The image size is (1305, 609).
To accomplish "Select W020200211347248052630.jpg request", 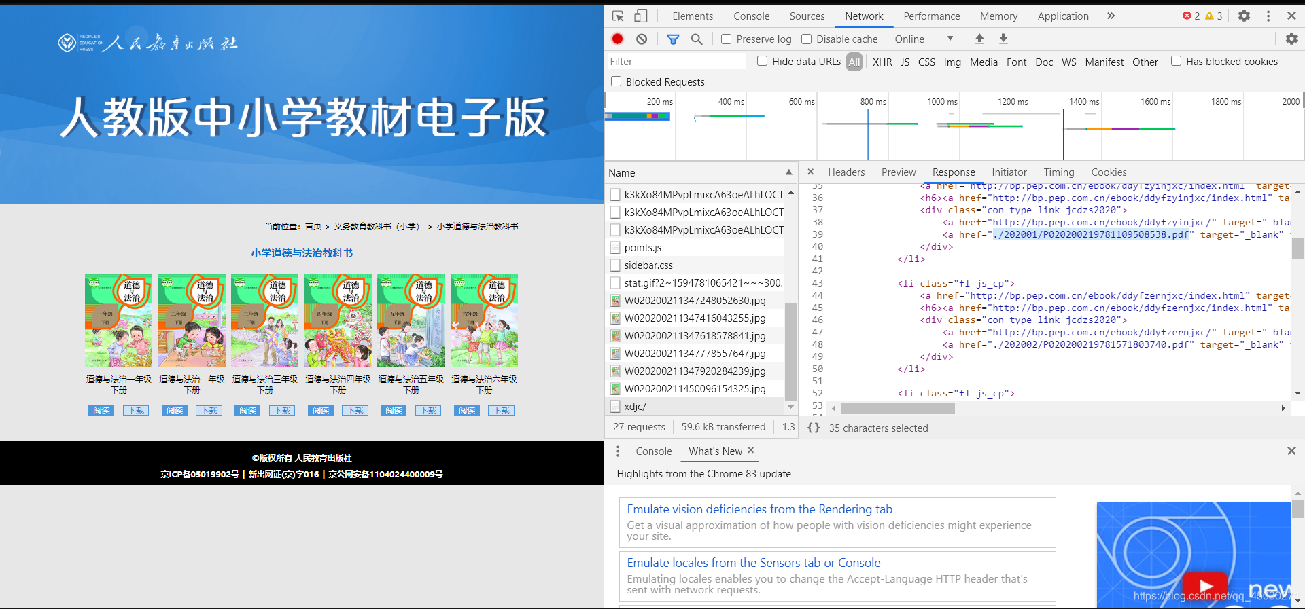I will tap(695, 301).
